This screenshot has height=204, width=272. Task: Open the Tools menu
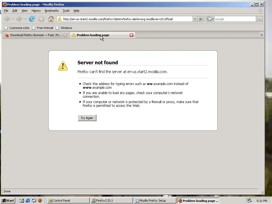tap(66, 11)
